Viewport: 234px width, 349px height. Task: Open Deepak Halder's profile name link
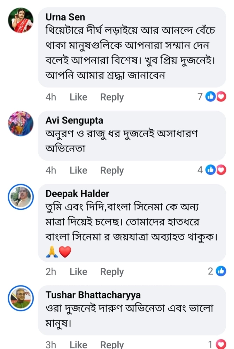pos(77,194)
